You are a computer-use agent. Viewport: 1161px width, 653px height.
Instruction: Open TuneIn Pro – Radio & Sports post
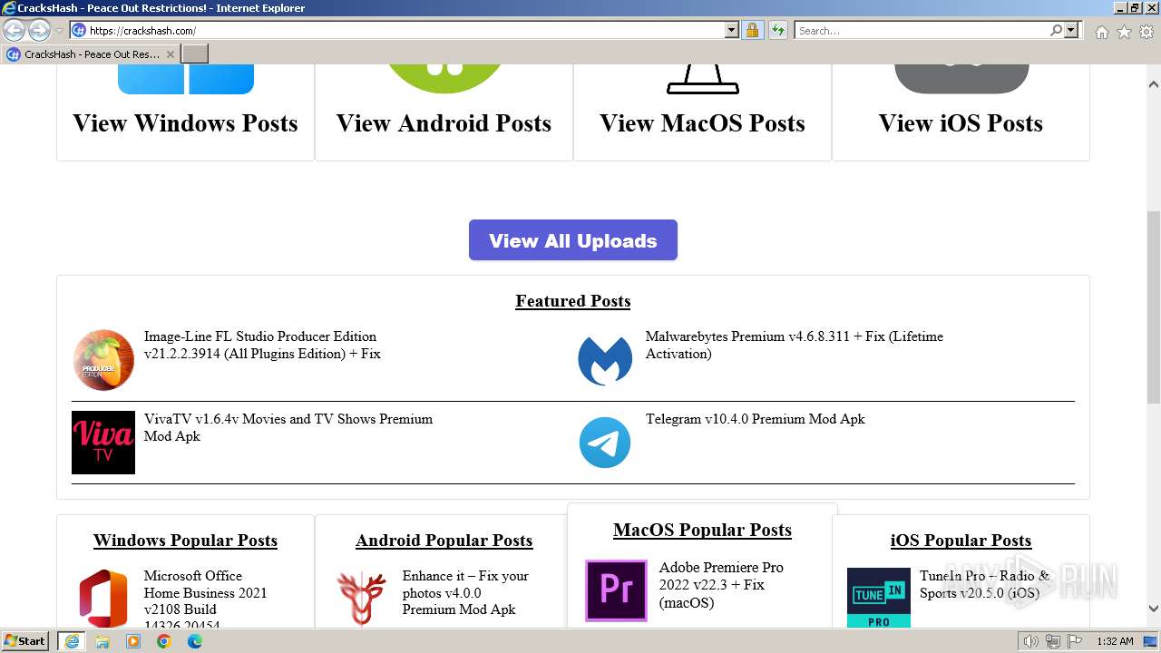coord(984,584)
